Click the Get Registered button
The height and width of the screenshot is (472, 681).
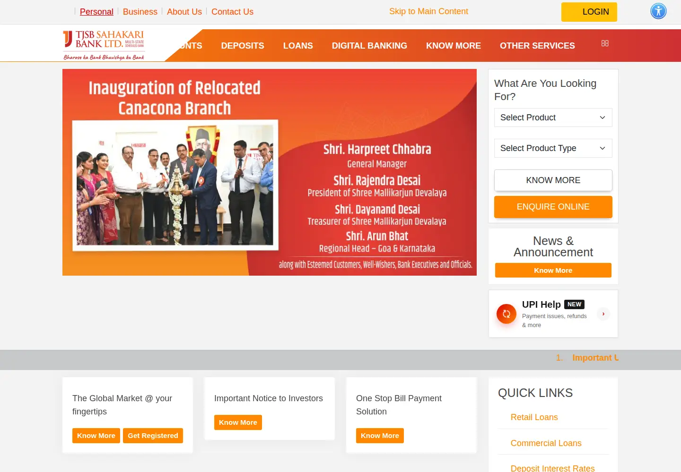point(153,436)
